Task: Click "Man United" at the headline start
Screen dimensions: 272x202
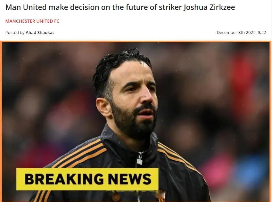Action: [x=26, y=7]
